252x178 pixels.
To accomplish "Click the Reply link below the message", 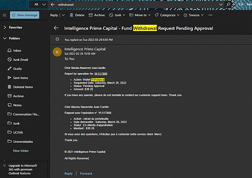I will click(68, 173).
